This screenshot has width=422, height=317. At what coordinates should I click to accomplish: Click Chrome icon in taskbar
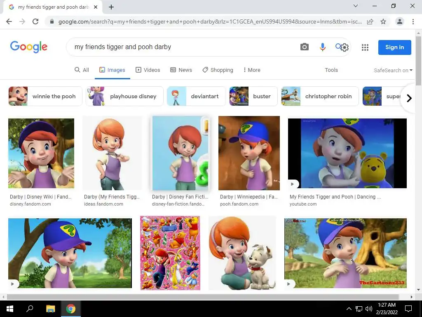point(71,309)
